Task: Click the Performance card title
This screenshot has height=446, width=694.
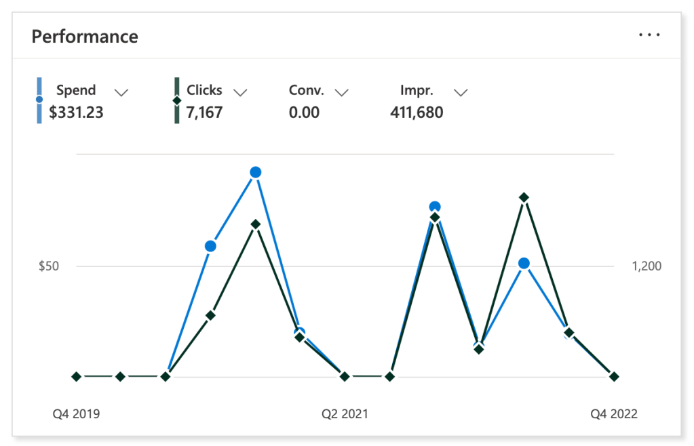Action: pyautogui.click(x=85, y=37)
